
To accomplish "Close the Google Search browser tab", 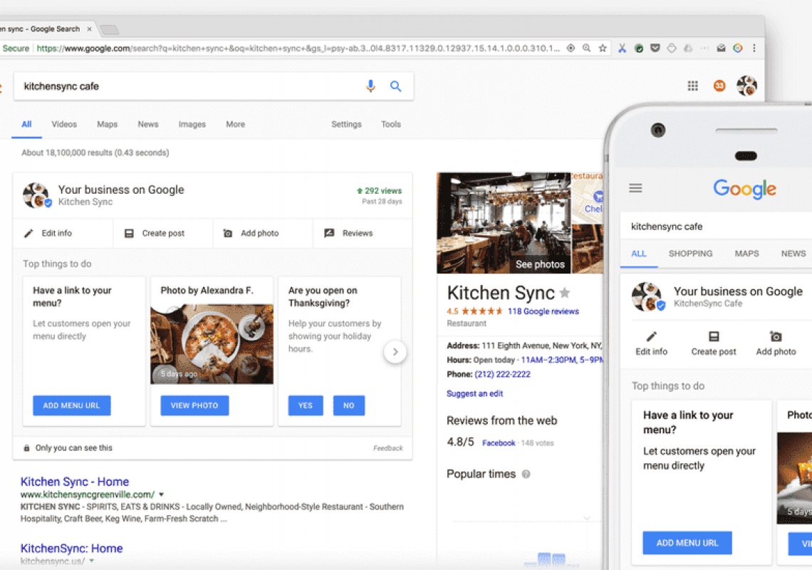I will point(90,29).
